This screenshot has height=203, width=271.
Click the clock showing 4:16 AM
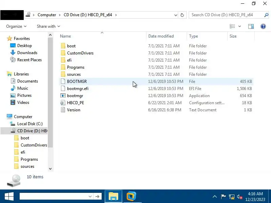pos(255,194)
